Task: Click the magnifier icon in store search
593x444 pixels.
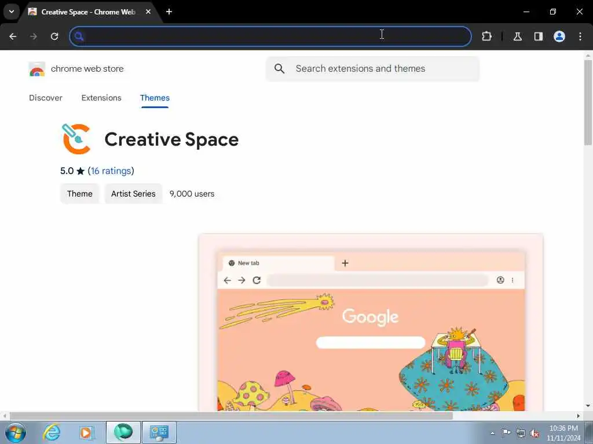Action: tap(279, 68)
